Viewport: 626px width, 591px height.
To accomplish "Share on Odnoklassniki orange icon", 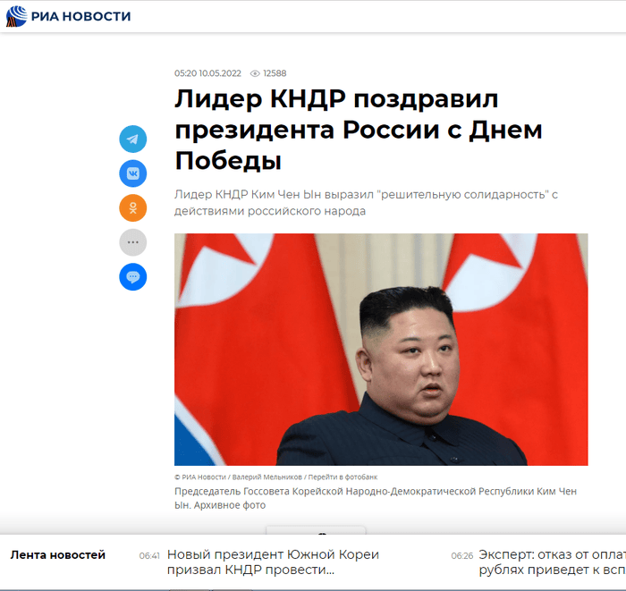I will (x=133, y=208).
